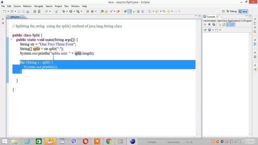Open the Refactor menu
Screen dimensions: 258x145
pyautogui.click(x=27, y=6)
